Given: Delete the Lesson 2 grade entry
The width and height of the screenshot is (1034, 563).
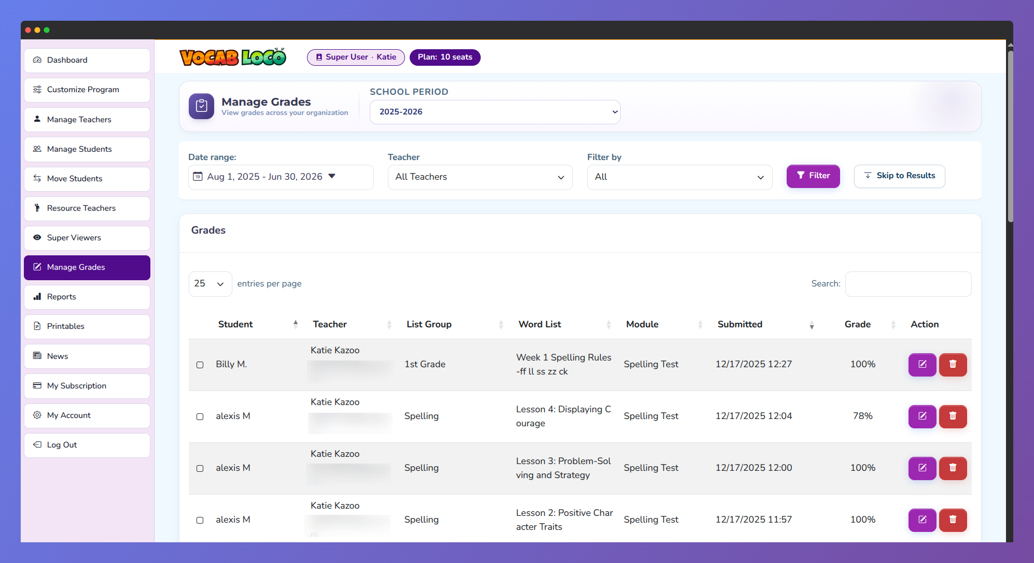Looking at the screenshot, I should pyautogui.click(x=953, y=520).
